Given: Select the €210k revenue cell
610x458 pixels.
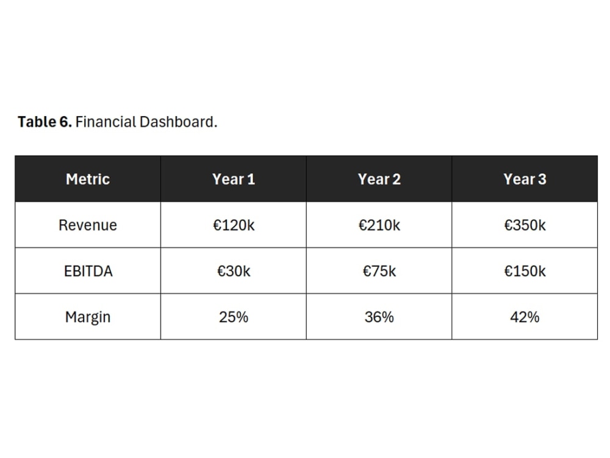Looking at the screenshot, I should pyautogui.click(x=379, y=225).
